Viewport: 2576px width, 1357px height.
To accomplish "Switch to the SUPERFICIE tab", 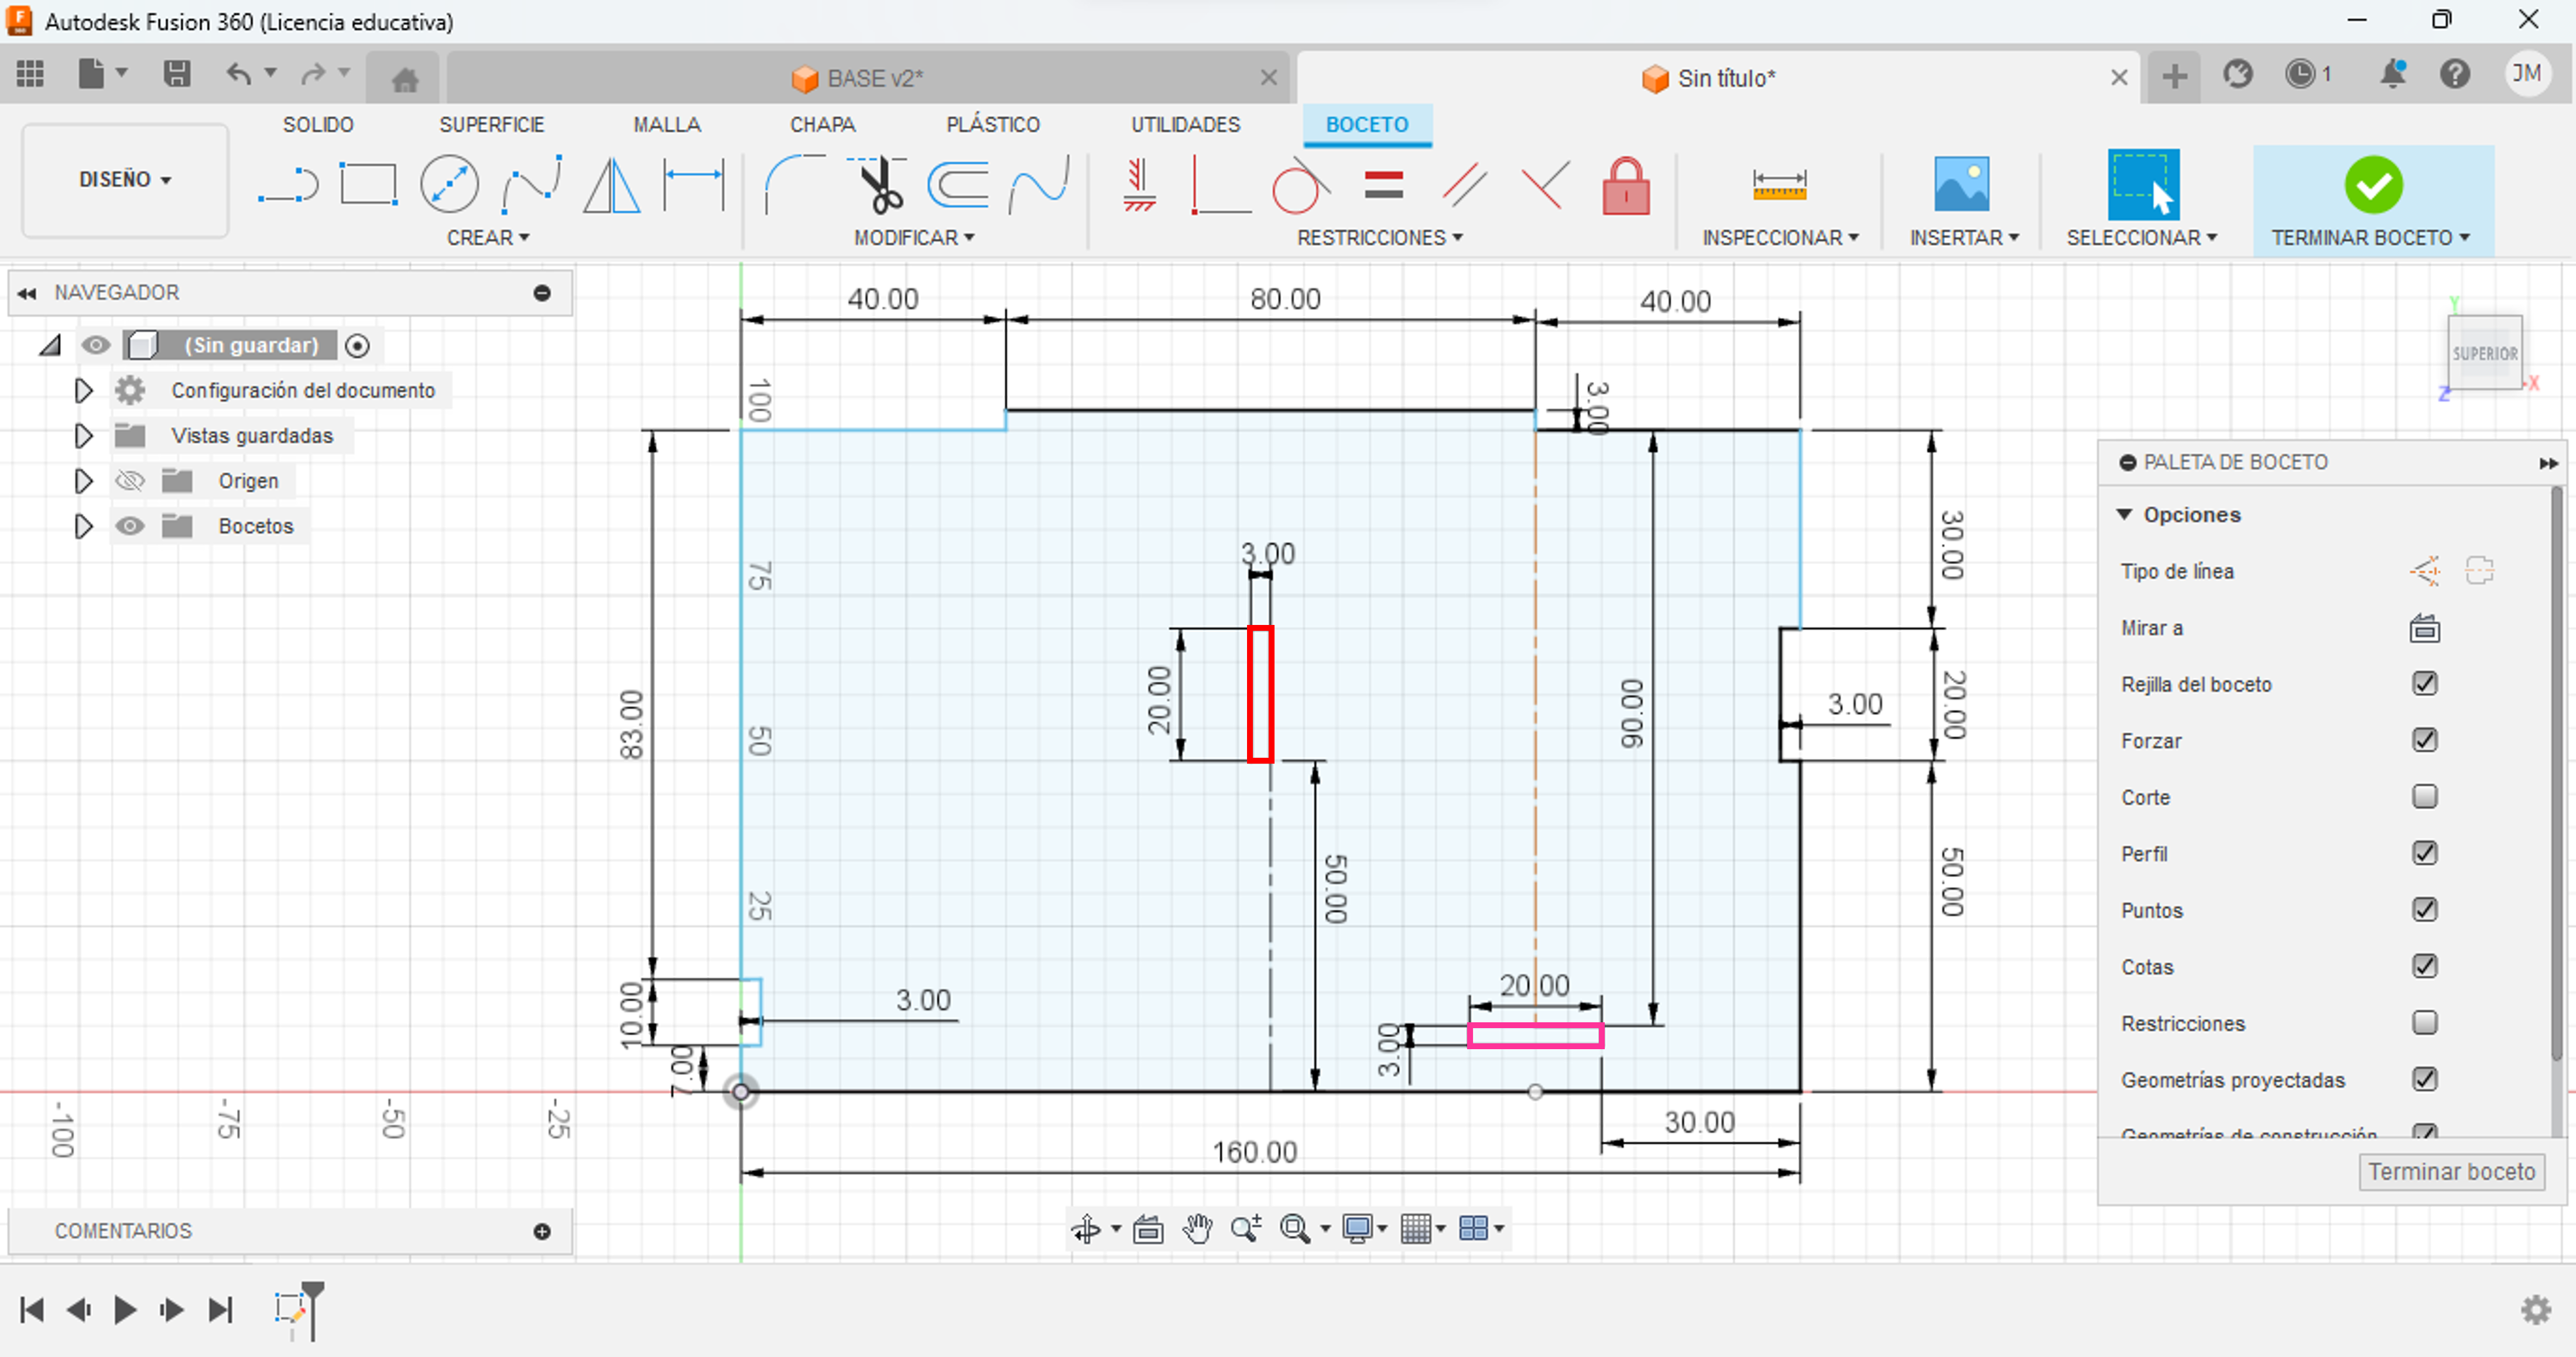I will pos(491,125).
